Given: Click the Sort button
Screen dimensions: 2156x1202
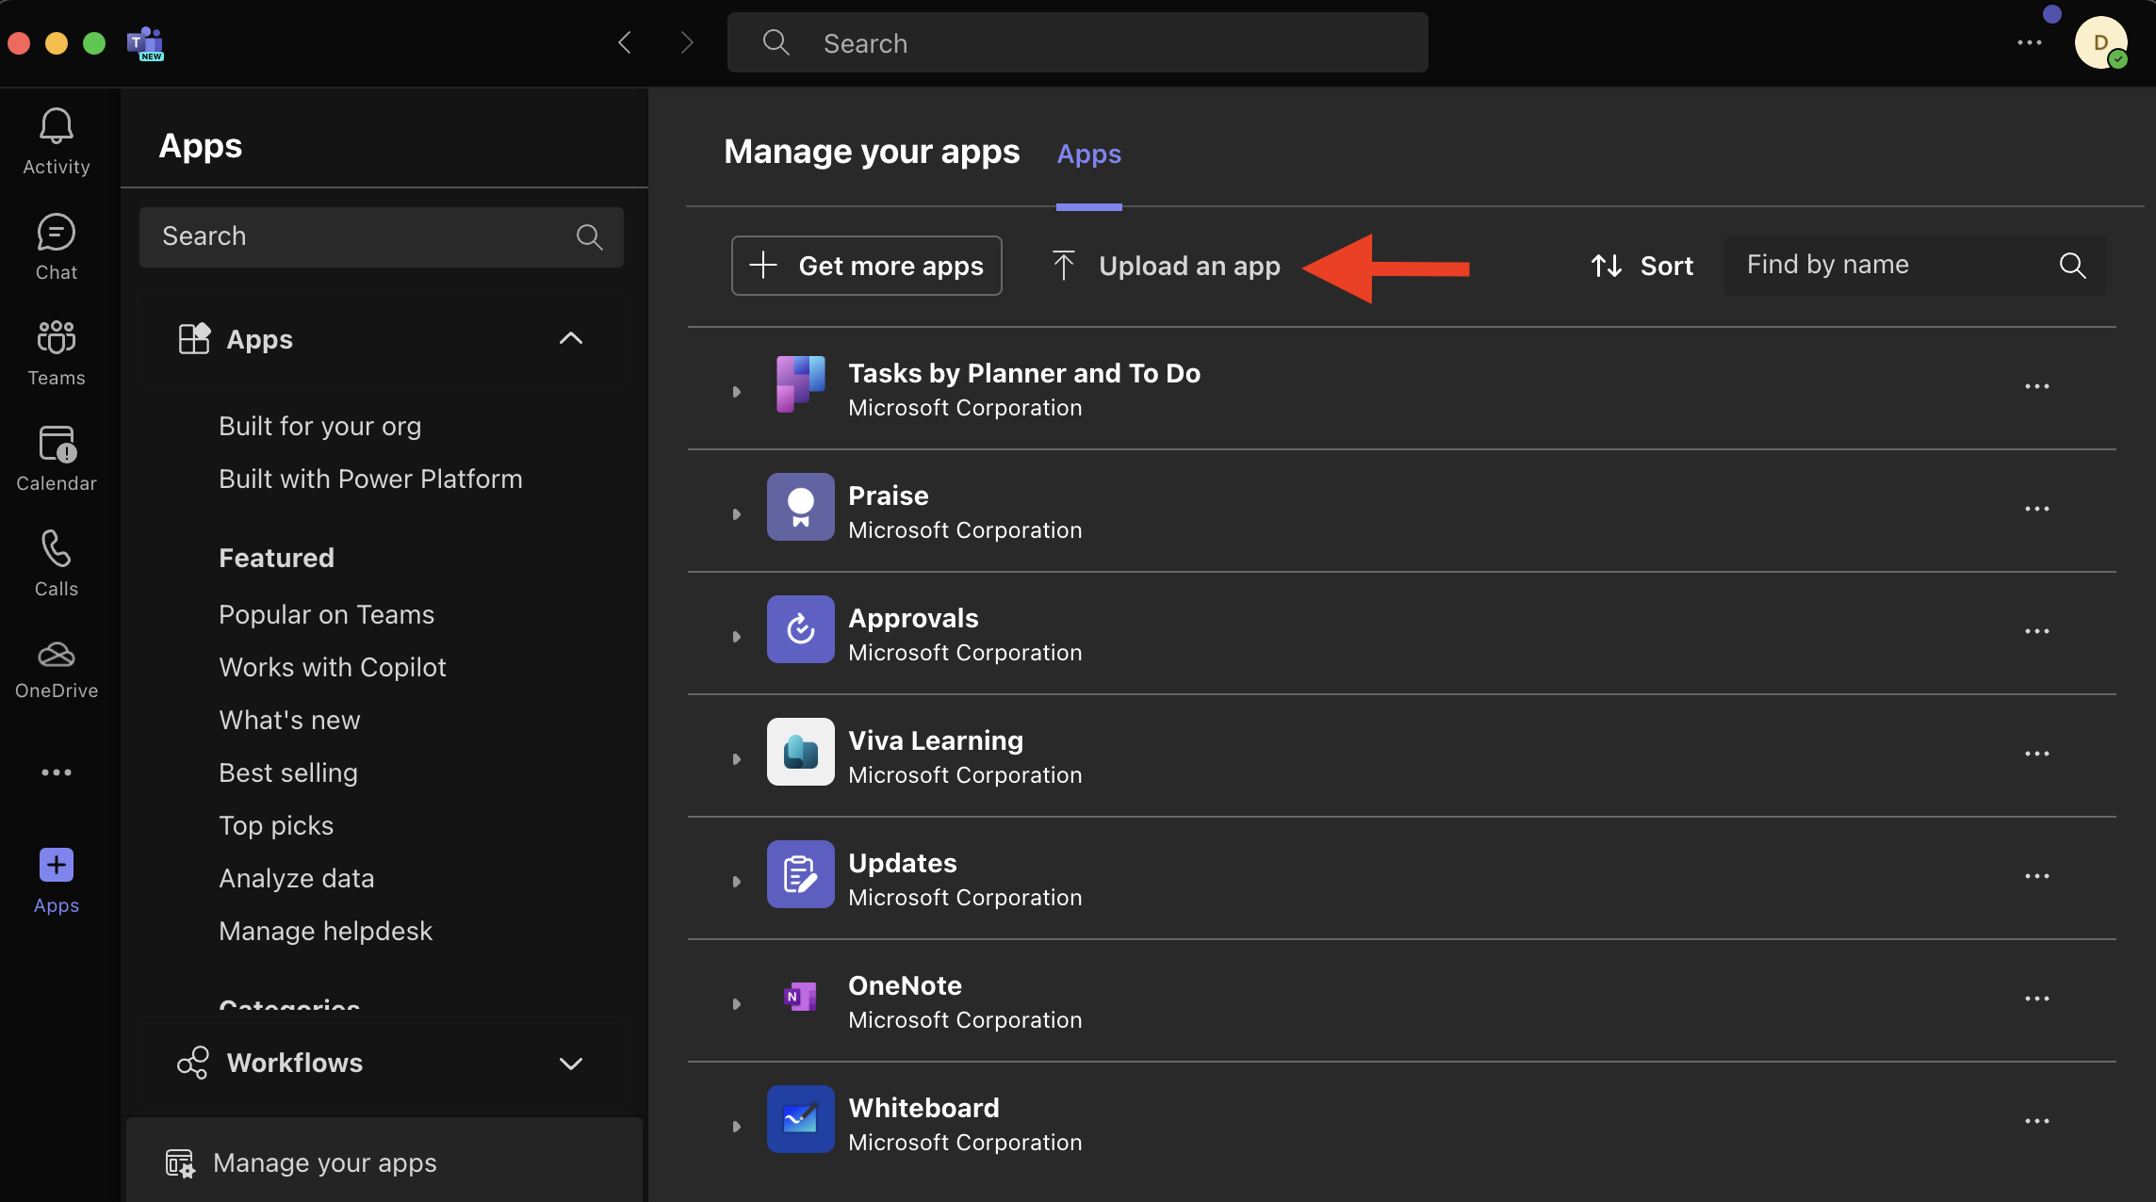Looking at the screenshot, I should [x=1642, y=266].
